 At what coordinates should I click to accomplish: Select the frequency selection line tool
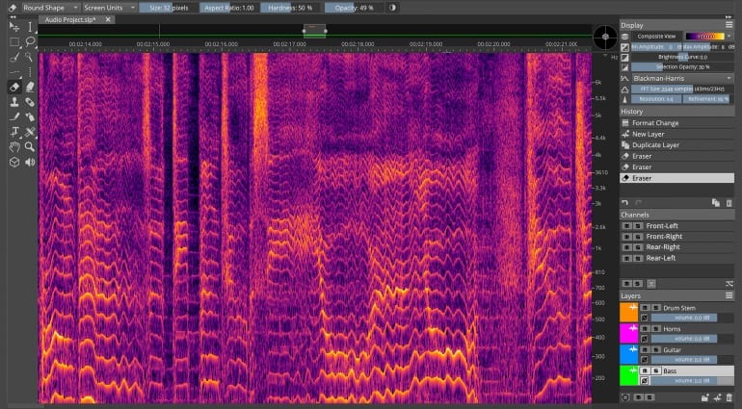click(14, 72)
